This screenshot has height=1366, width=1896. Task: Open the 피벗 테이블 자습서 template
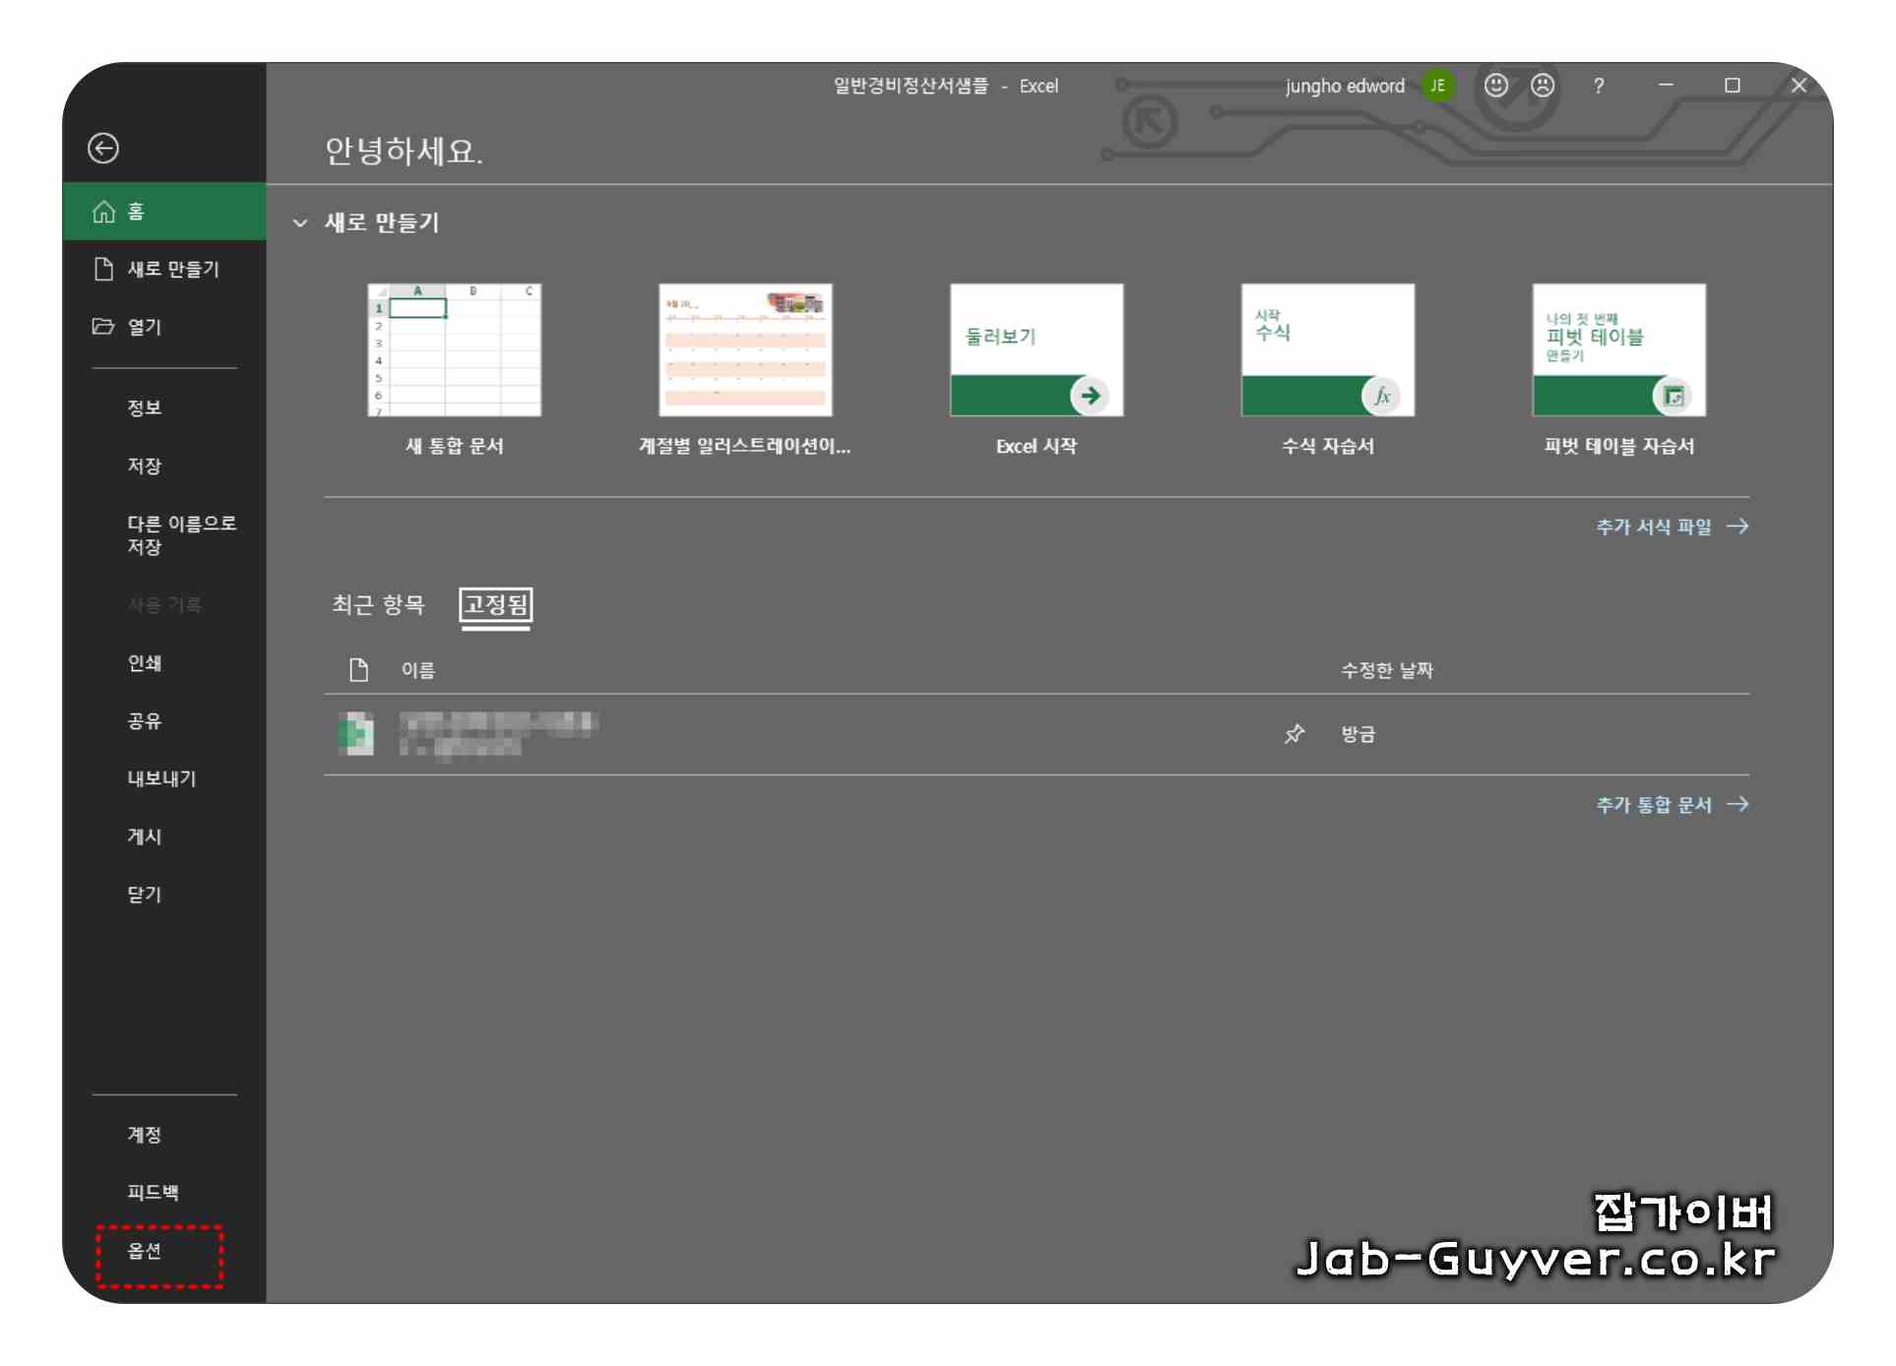(x=1618, y=351)
